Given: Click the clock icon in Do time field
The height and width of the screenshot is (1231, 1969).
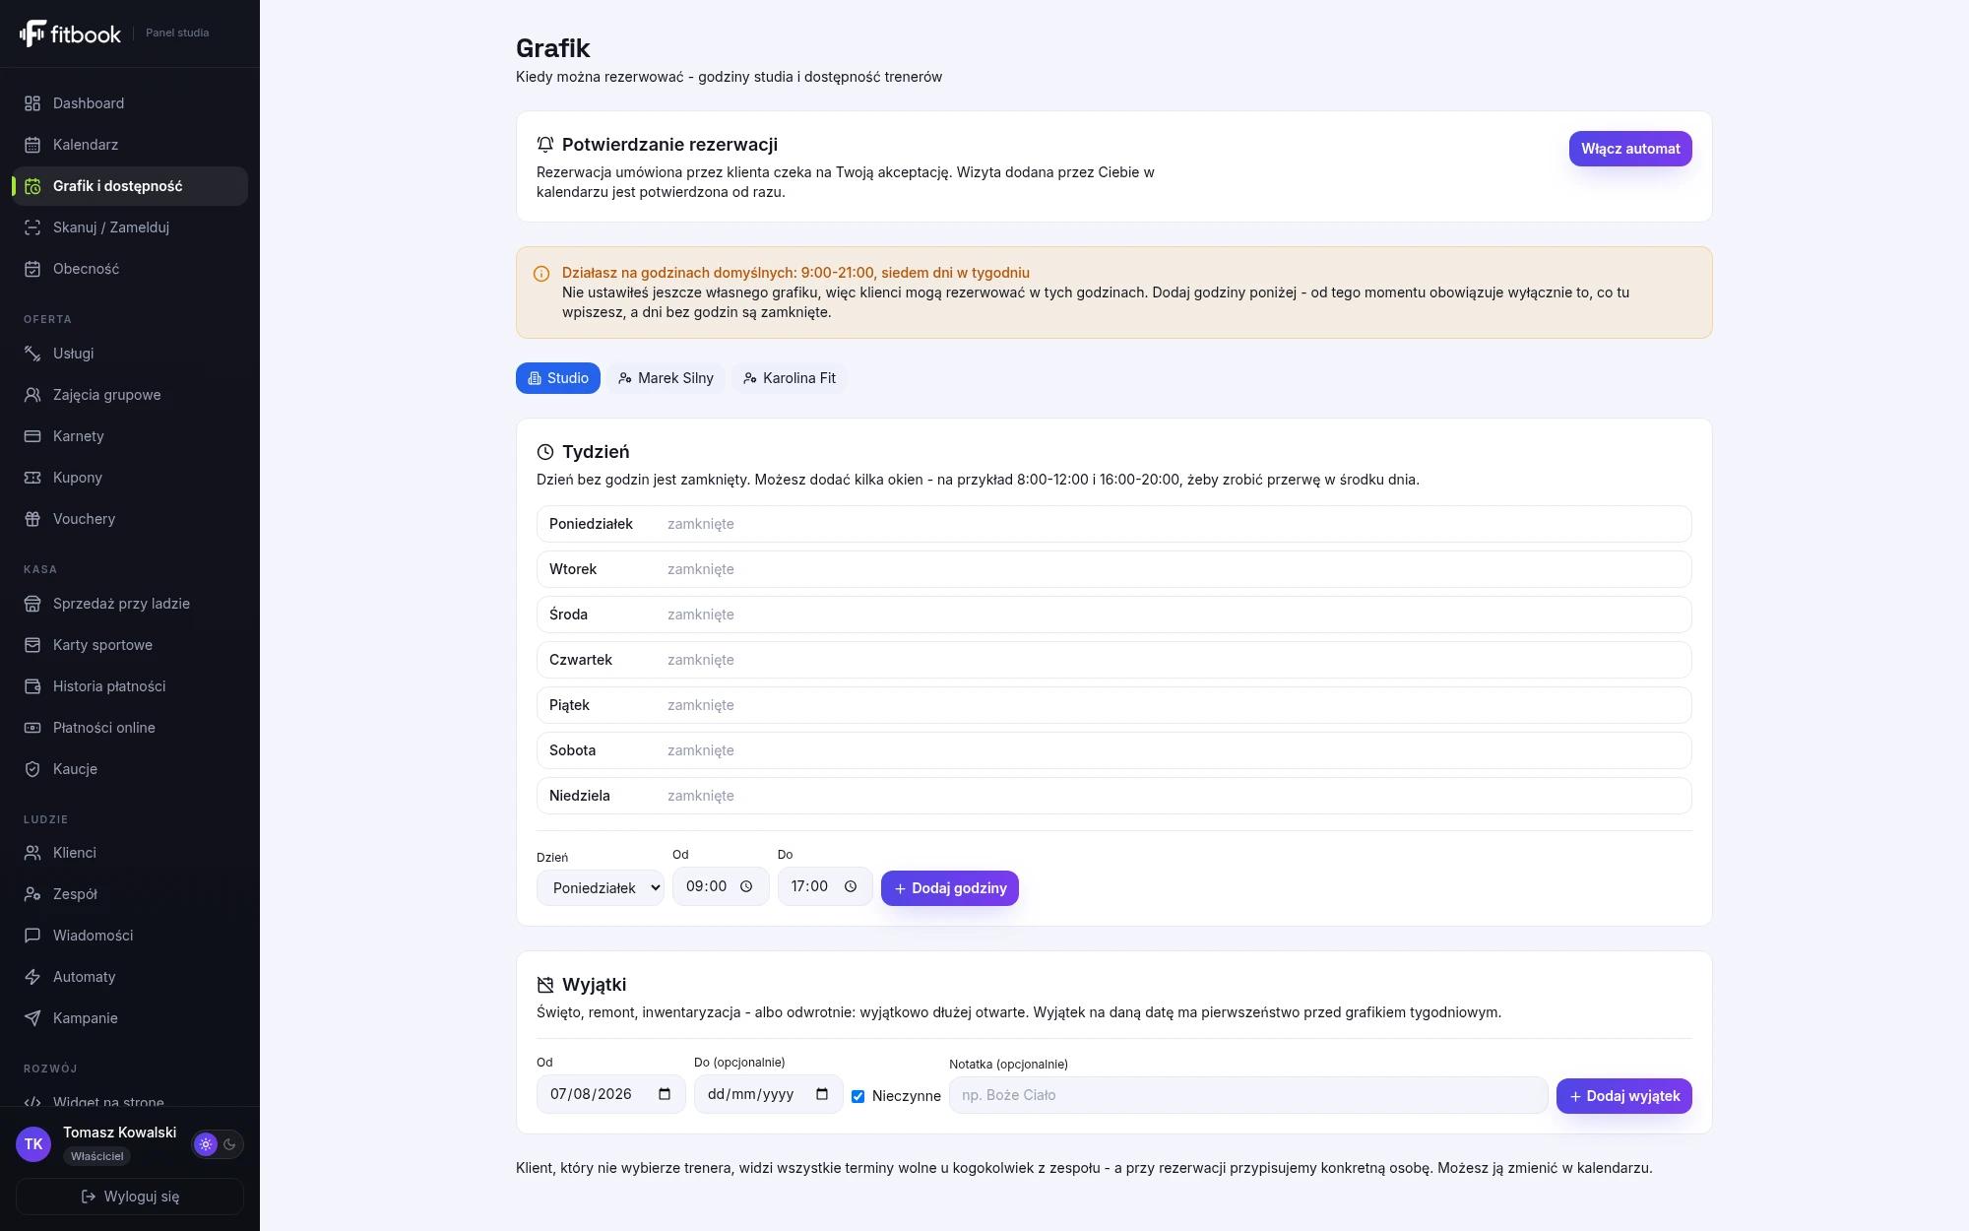Looking at the screenshot, I should click(x=851, y=886).
